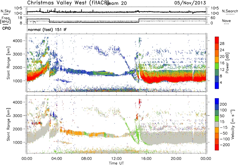Click the 'Time UT' axis label
Screen dimensions: 238x165
click(x=116, y=163)
